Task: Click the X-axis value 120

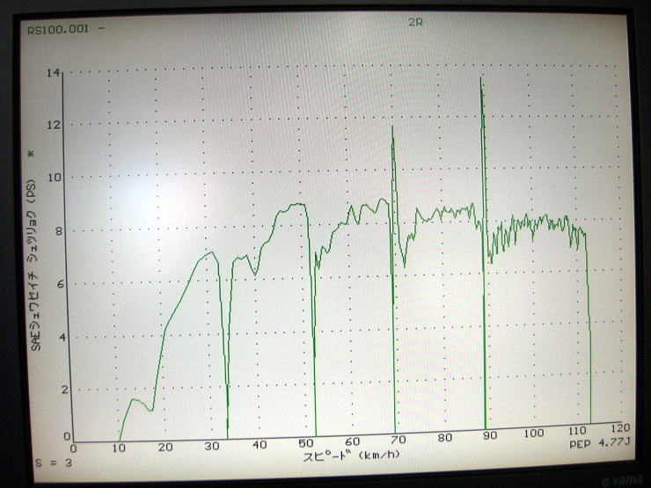Action: (x=620, y=428)
